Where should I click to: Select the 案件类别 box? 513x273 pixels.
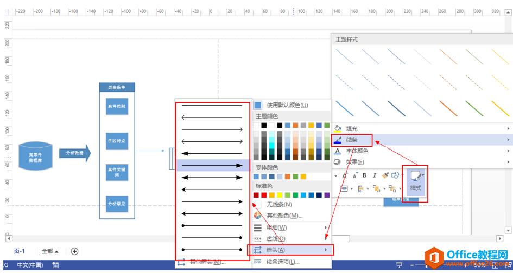[117, 107]
